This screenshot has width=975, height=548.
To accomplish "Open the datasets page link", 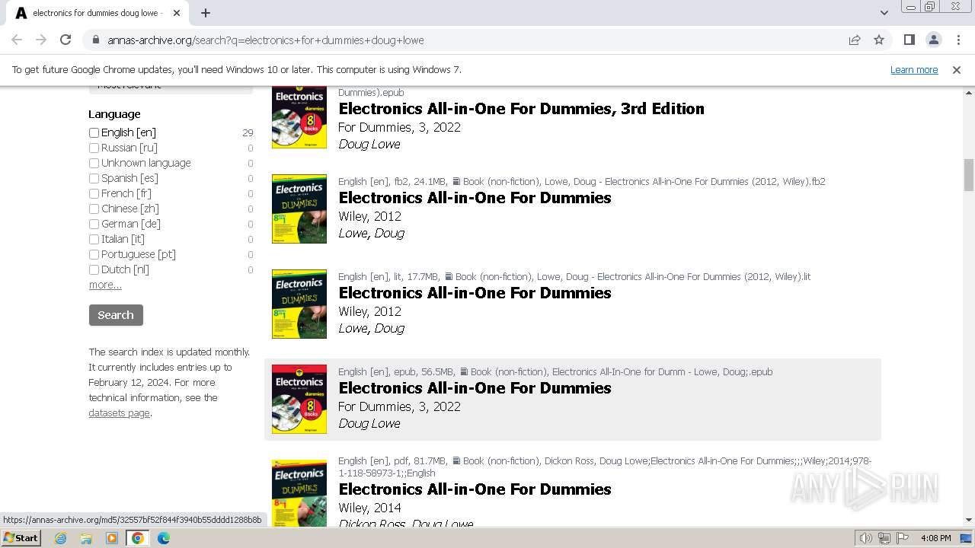I will pyautogui.click(x=119, y=413).
